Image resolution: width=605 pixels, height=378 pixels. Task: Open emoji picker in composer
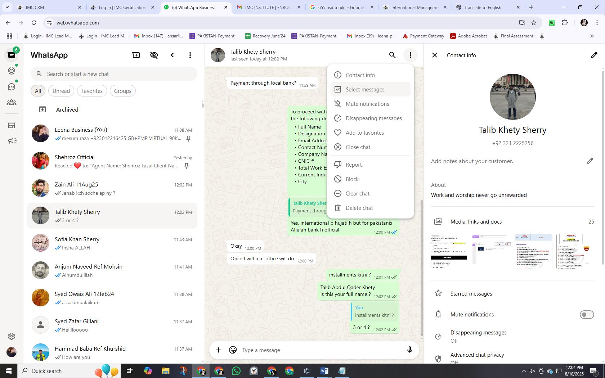(x=233, y=350)
